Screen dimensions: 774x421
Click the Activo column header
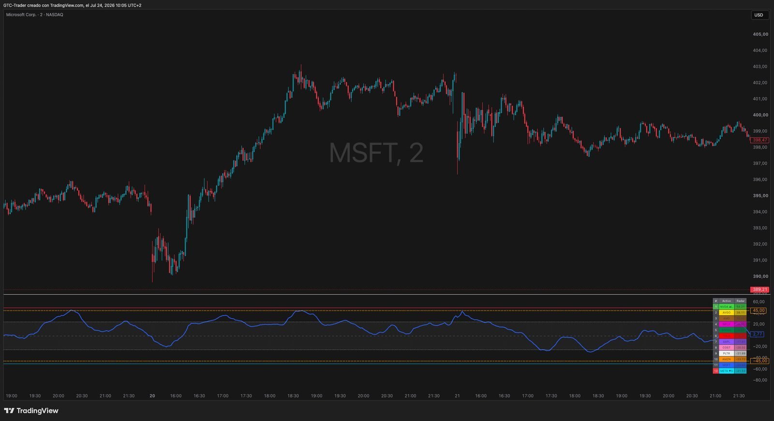pyautogui.click(x=727, y=301)
